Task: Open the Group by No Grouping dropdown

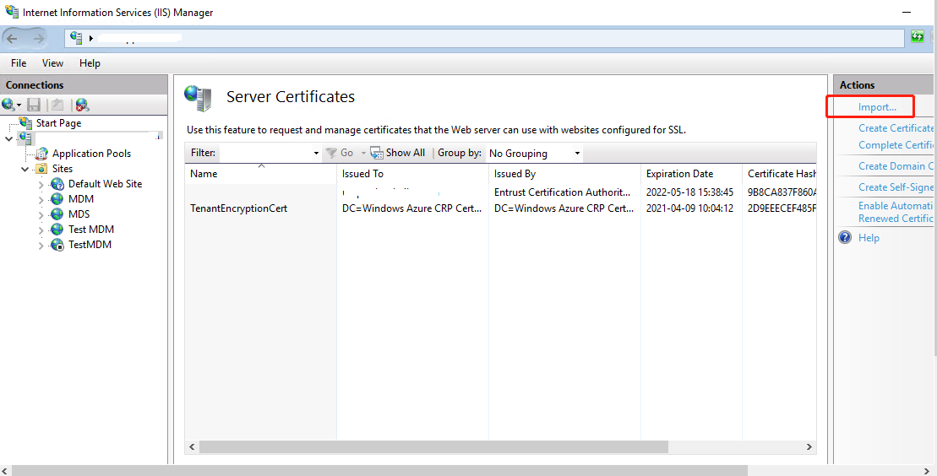Action: (577, 154)
